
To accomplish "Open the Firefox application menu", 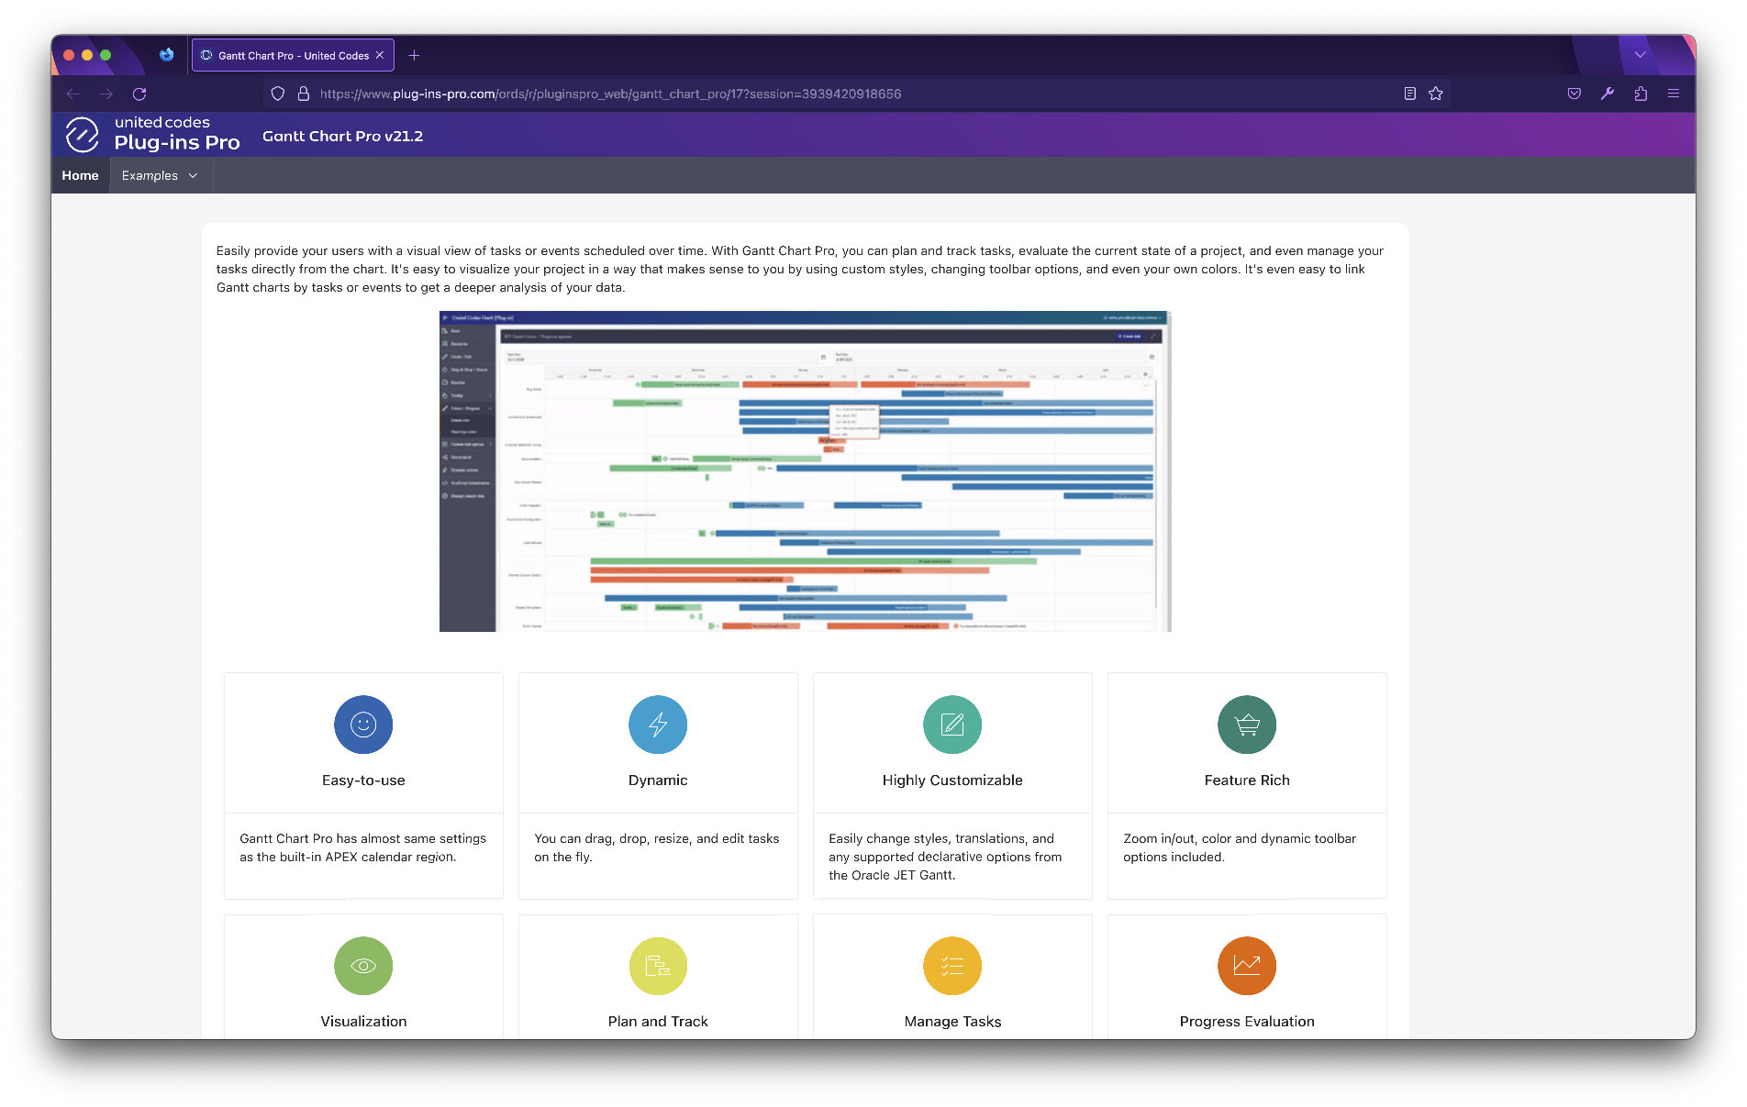I will coord(1674,94).
